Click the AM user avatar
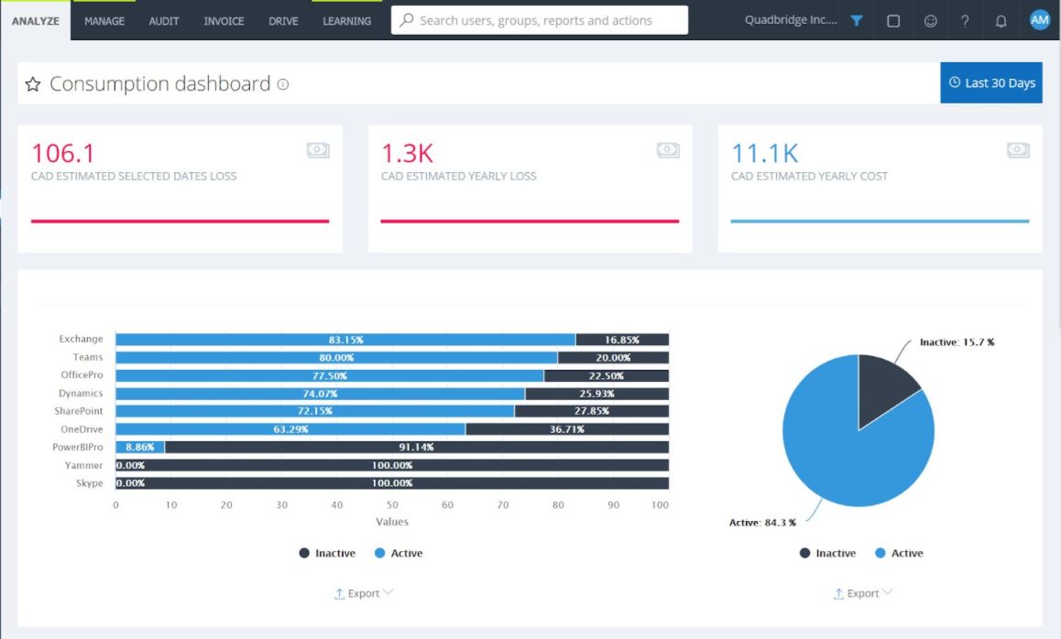The height and width of the screenshot is (639, 1061). point(1039,18)
